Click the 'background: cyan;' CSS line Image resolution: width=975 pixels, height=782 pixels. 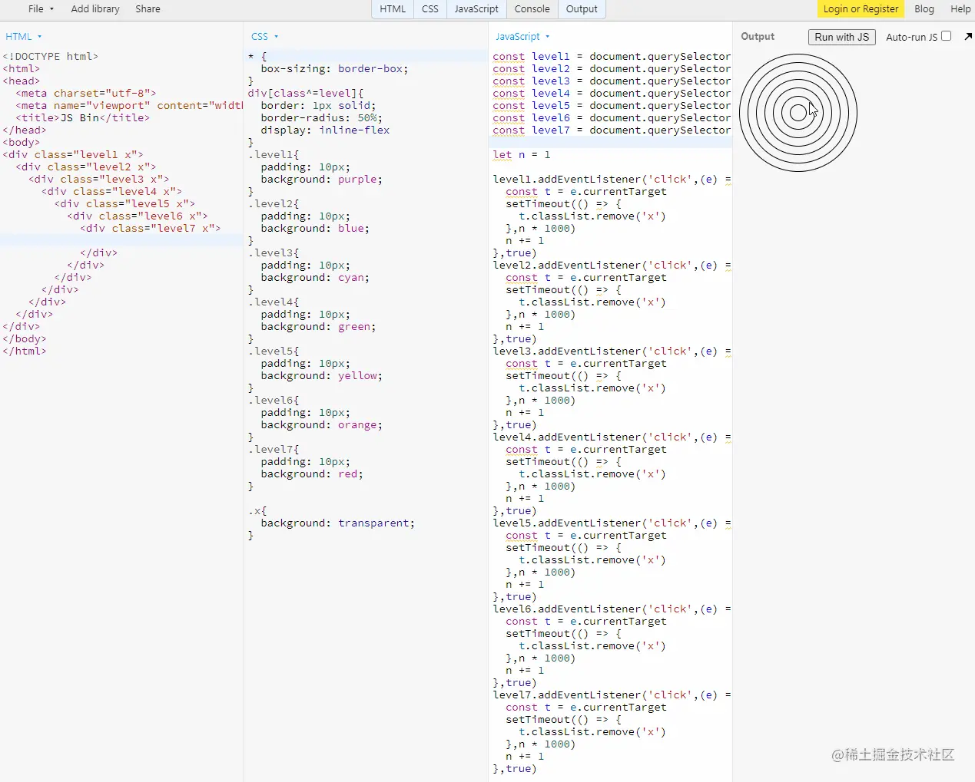[315, 278]
